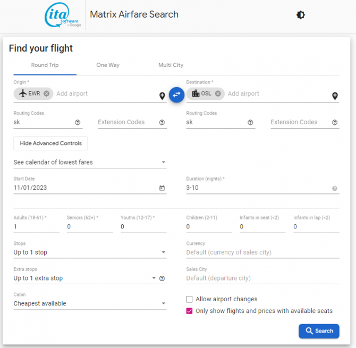Expand See calendar of lowest fares dropdown
356x348 pixels.
[89, 162]
